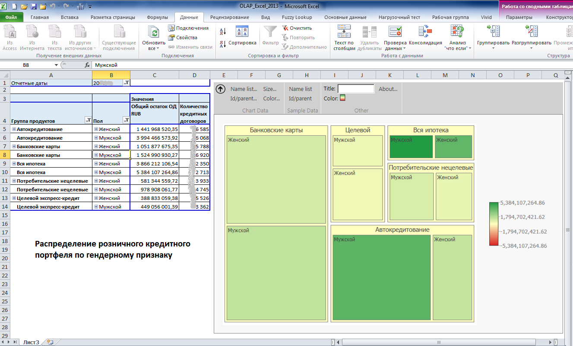Expand the Мужской item in cell B8
573x346 pixels.
click(x=96, y=155)
